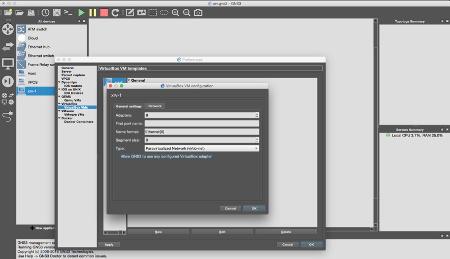Click the Zoom out magnifier icon

click(x=186, y=12)
